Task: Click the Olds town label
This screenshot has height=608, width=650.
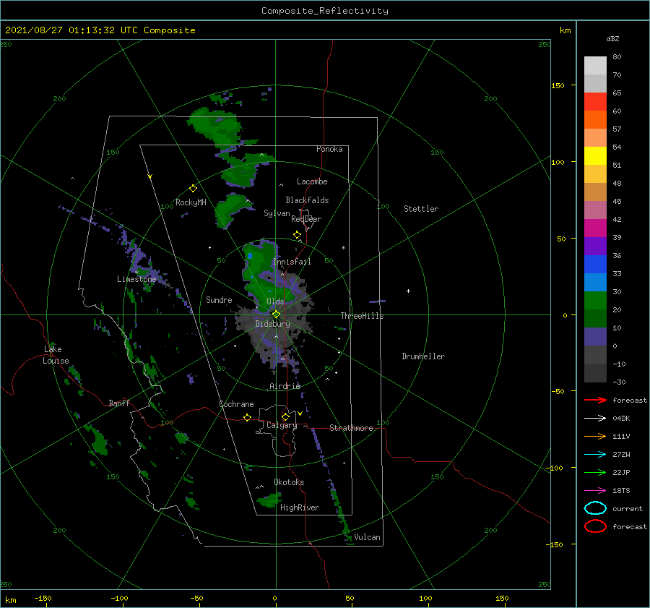Action: coord(275,301)
